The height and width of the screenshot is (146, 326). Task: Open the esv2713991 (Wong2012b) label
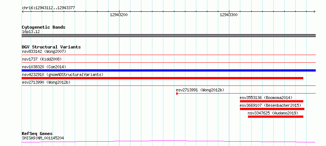[x=200, y=90]
